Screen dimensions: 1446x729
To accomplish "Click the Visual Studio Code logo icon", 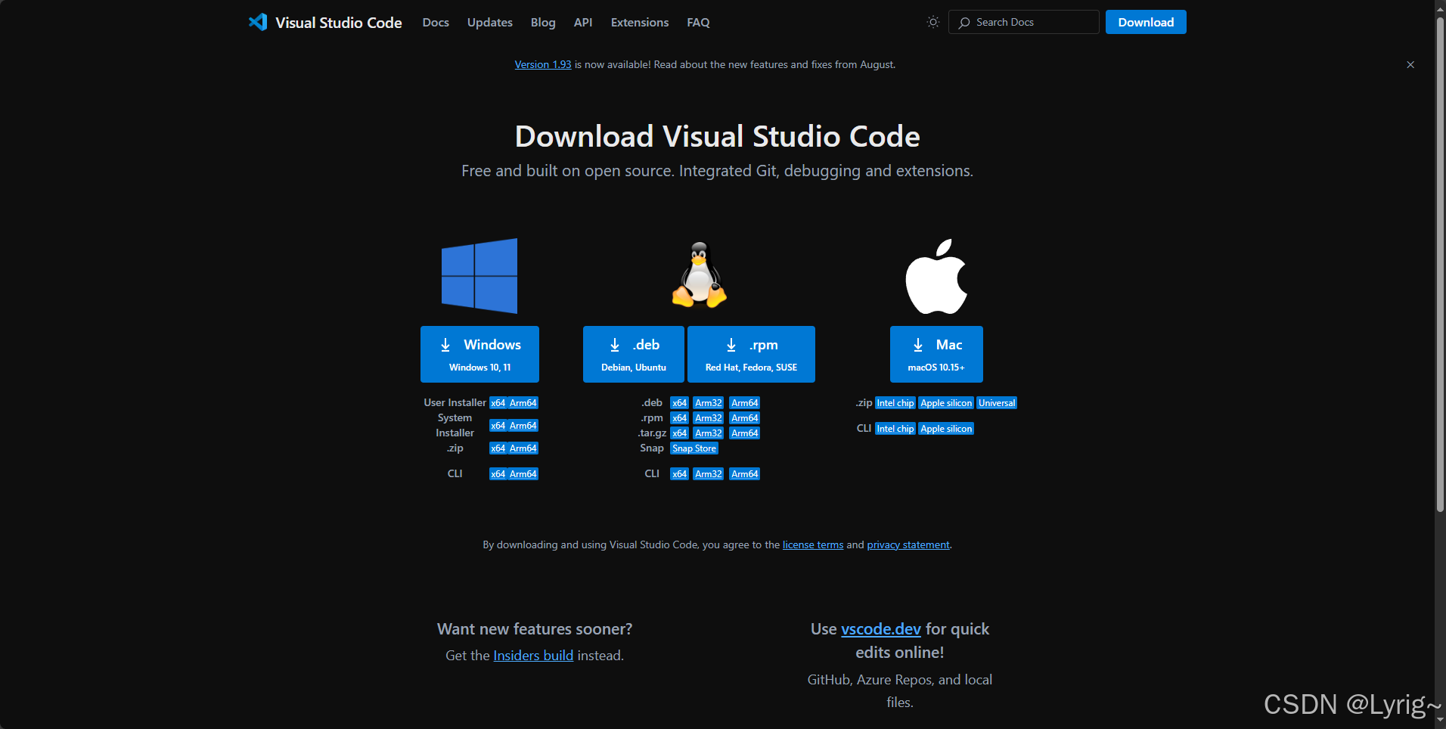I will pyautogui.click(x=258, y=22).
